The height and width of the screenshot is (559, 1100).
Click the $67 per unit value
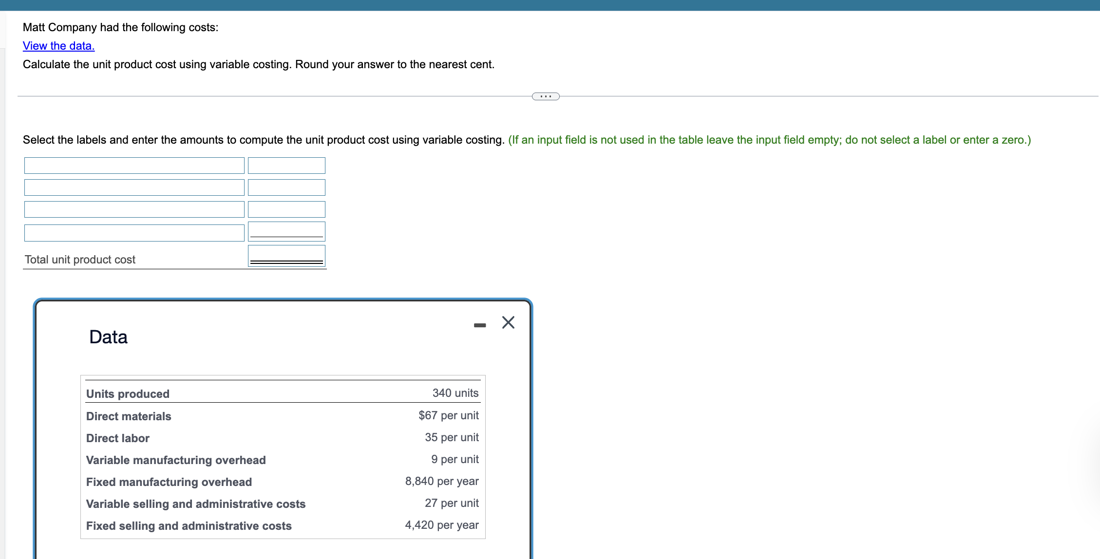tap(448, 415)
